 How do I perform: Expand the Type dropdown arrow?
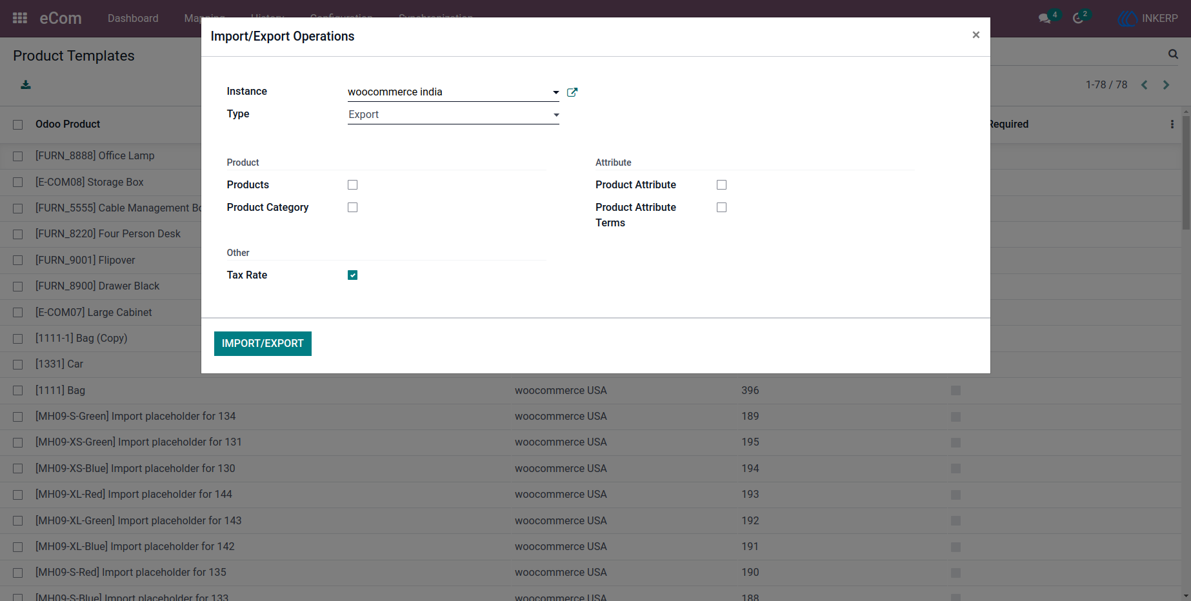tap(556, 115)
